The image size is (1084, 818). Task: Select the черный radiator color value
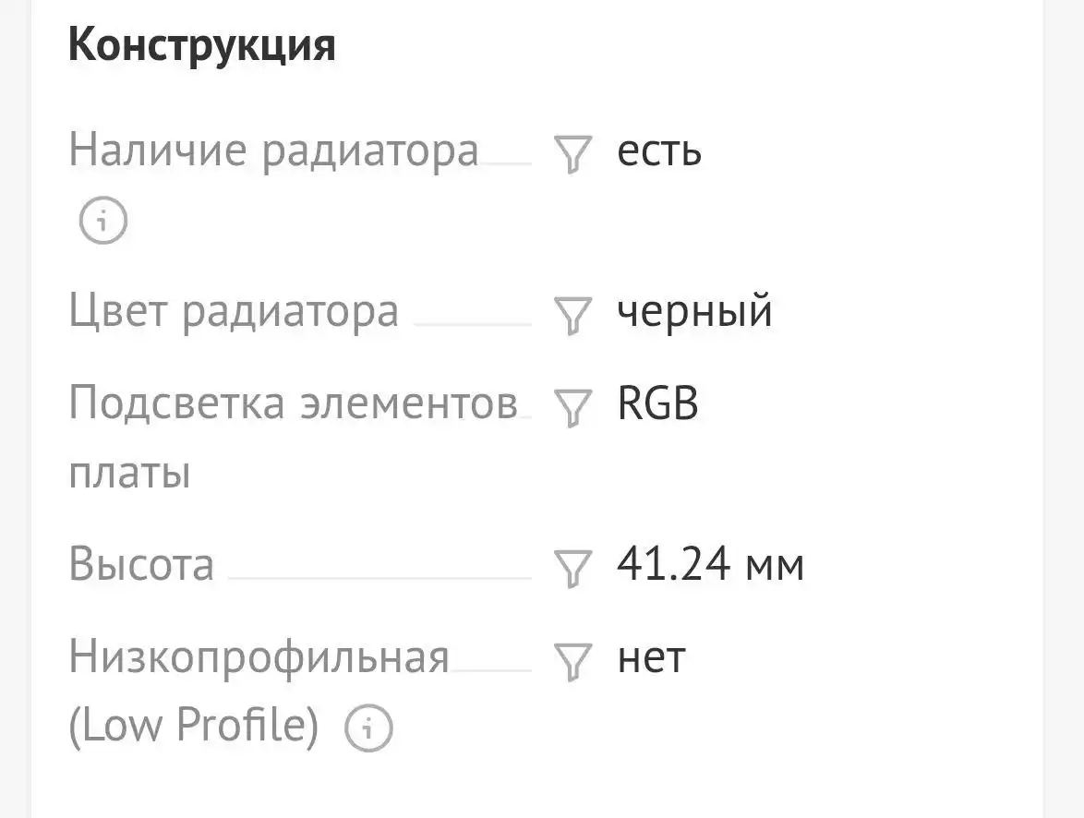[693, 312]
